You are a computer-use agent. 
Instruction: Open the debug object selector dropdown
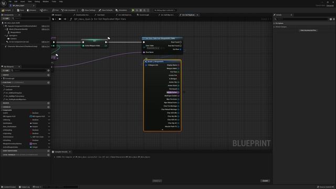pos(164,10)
